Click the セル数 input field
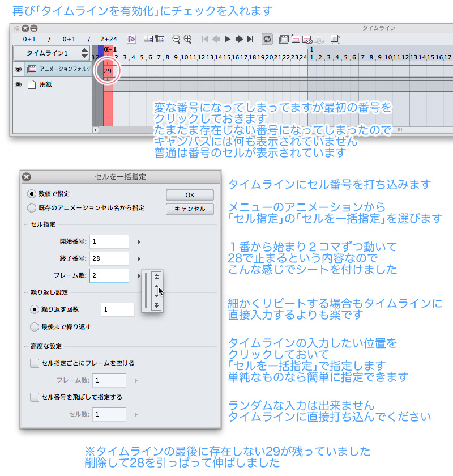Image resolution: width=453 pixels, height=476 pixels. point(109,414)
